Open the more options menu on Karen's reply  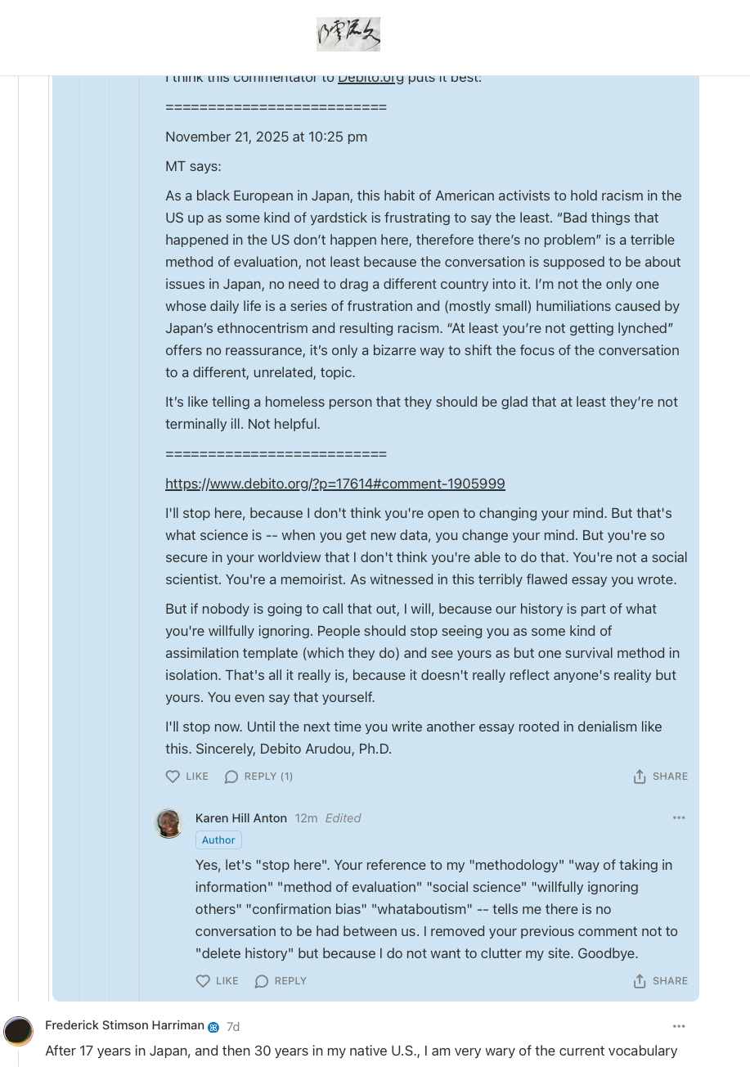[x=679, y=818]
